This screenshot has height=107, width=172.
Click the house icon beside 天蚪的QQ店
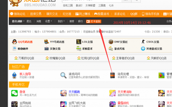tap(148, 58)
